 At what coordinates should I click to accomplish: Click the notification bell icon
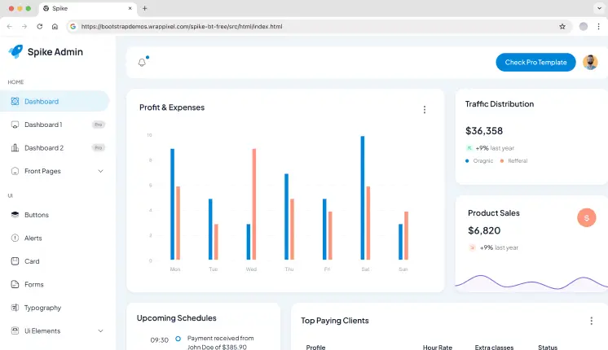click(142, 63)
